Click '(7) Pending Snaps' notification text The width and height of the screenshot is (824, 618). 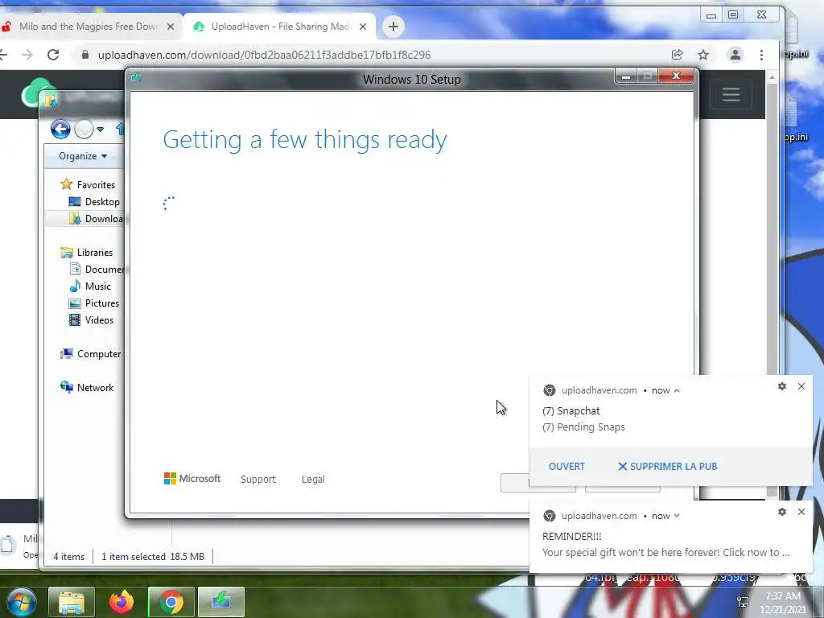point(583,427)
